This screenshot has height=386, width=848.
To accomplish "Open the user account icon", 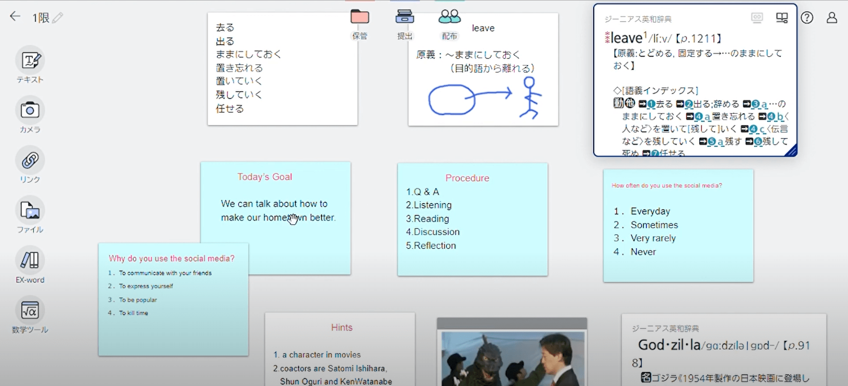I will pos(832,18).
